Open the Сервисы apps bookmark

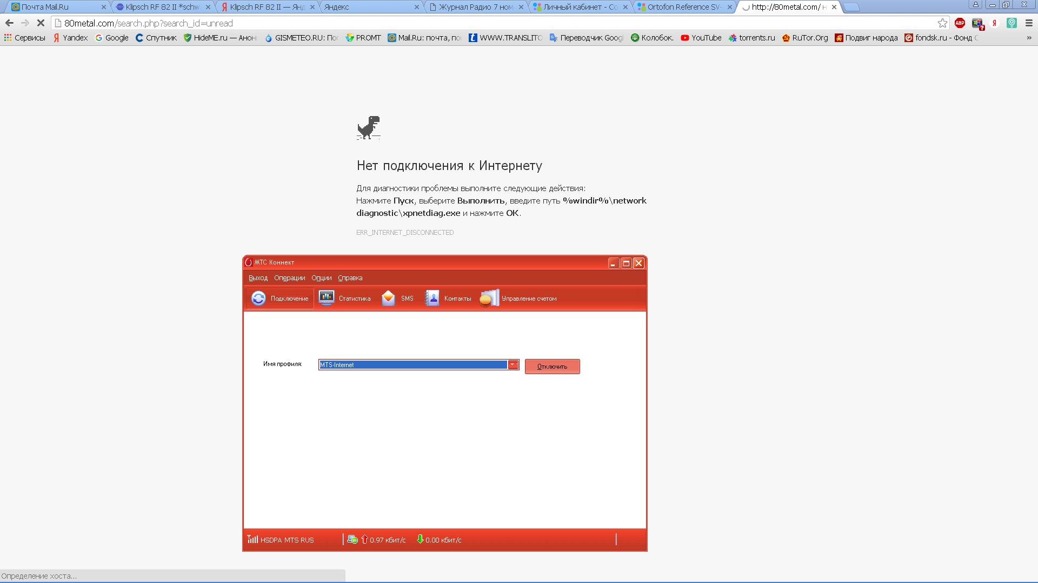25,38
